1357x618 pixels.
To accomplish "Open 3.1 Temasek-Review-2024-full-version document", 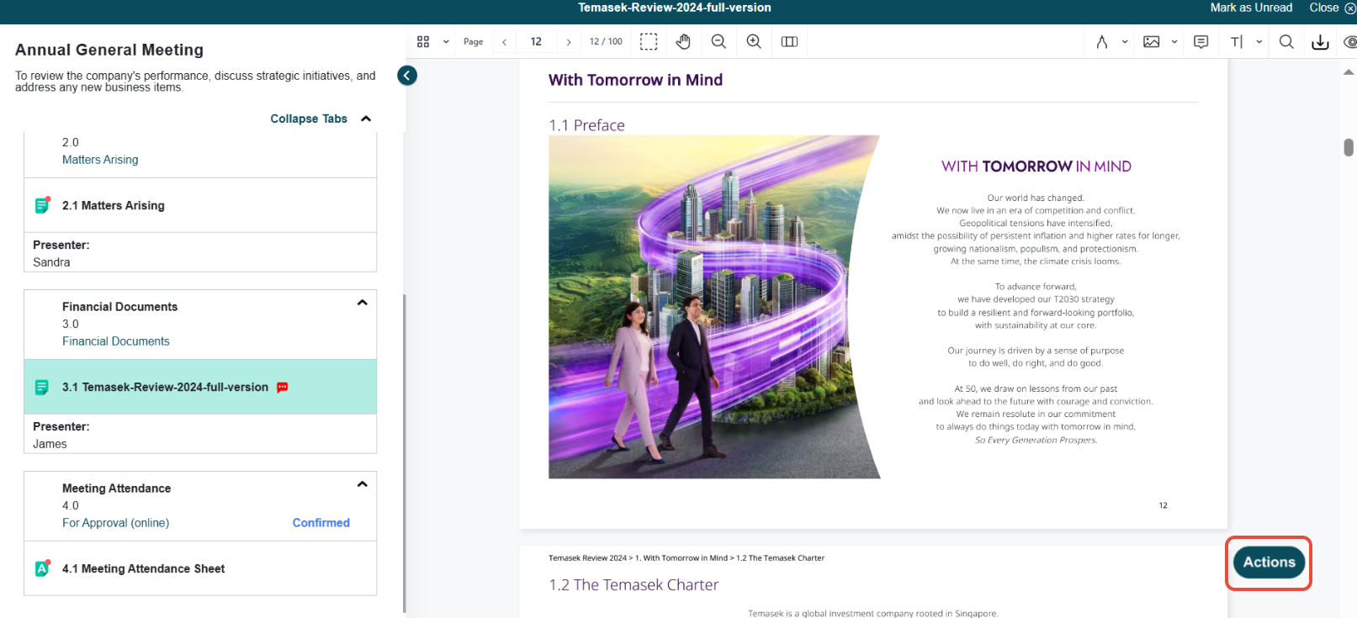I will tap(200, 387).
